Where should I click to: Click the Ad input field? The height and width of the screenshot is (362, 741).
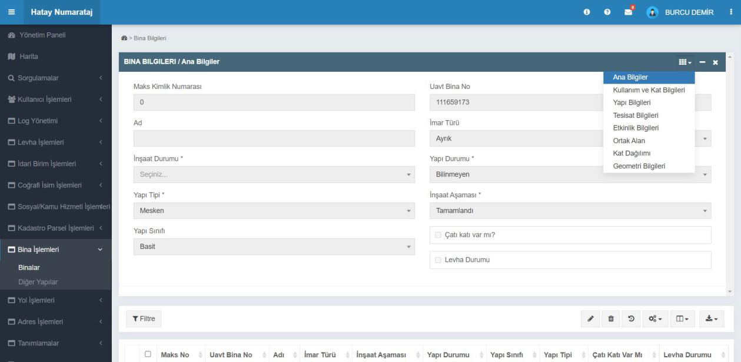[x=274, y=138]
